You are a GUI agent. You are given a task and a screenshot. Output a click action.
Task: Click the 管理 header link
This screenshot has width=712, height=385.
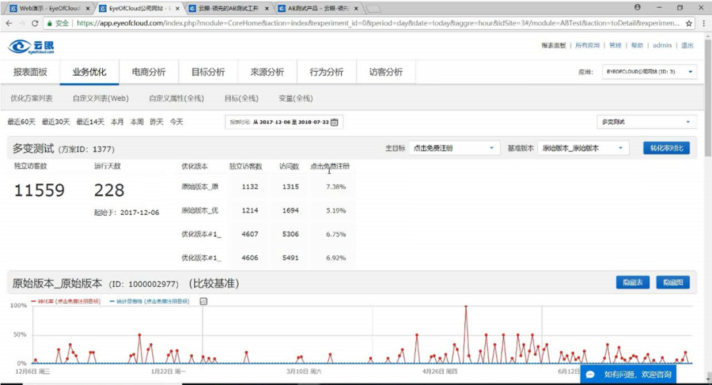pos(615,45)
